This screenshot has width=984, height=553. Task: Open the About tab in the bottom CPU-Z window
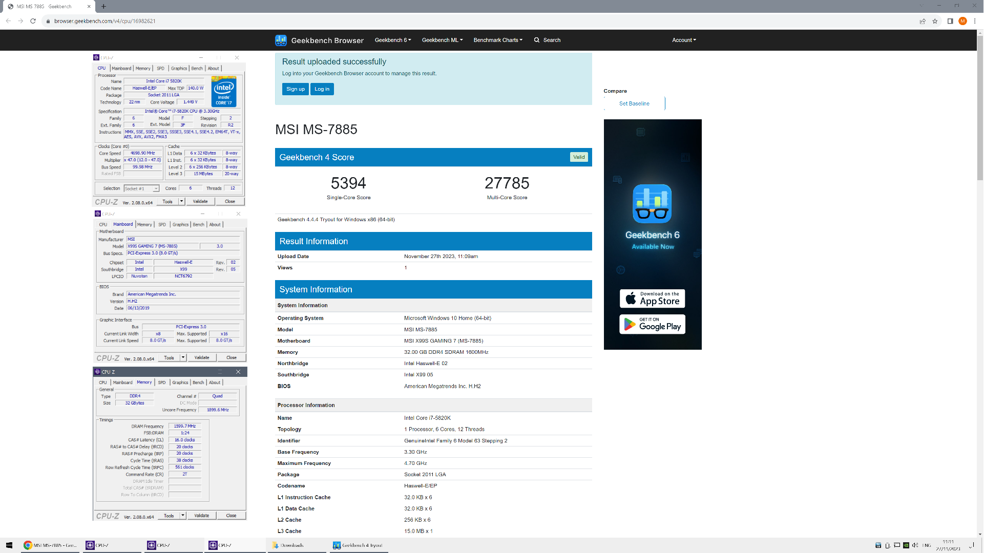[215, 382]
